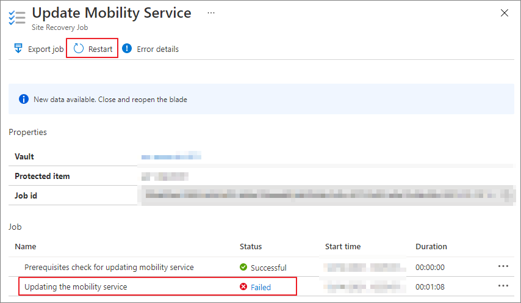This screenshot has height=303, width=521.
Task: Click the Protected item property label
Action: (42, 177)
